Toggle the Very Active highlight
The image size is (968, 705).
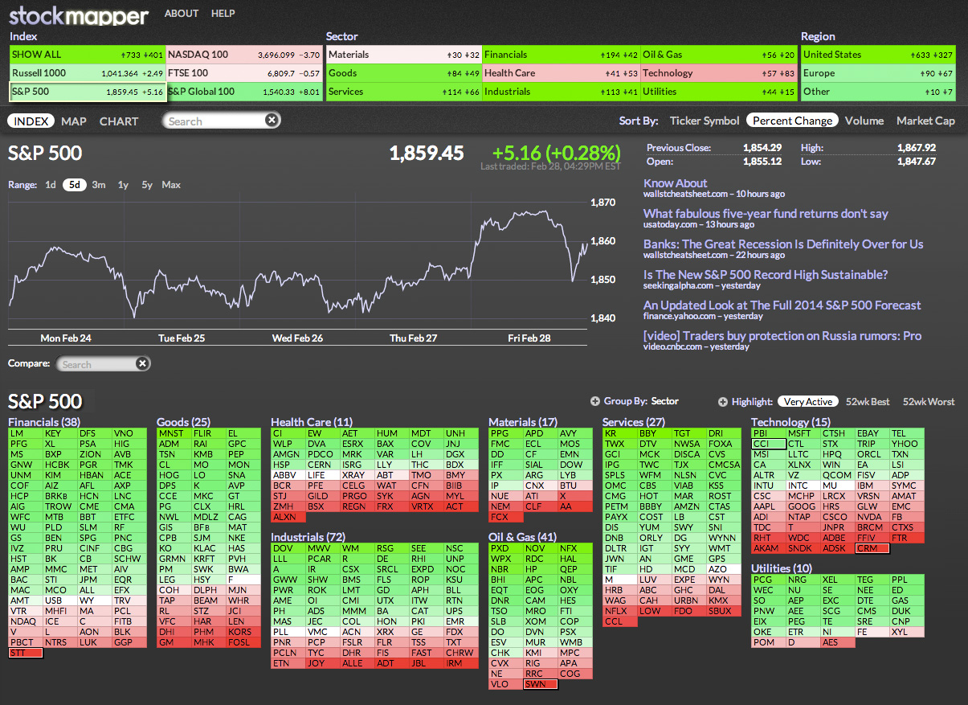pos(807,401)
